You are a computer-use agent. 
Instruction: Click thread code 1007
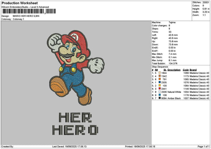[186, 98]
